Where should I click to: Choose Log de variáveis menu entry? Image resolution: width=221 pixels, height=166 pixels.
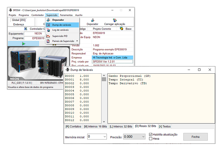point(62,30)
